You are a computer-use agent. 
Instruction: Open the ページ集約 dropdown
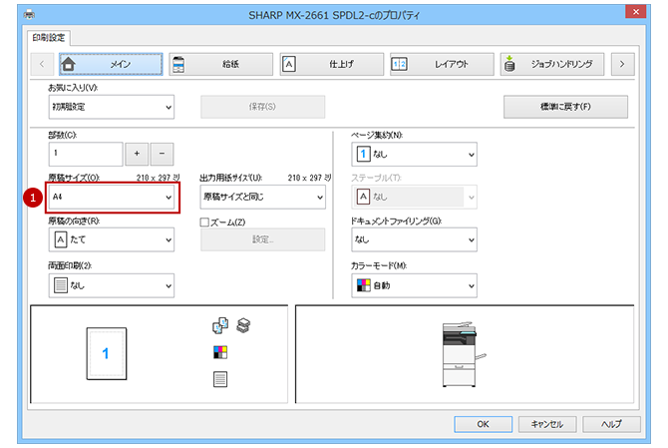pyautogui.click(x=414, y=155)
